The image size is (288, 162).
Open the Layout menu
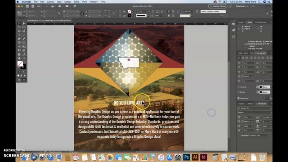(x=50, y=2)
